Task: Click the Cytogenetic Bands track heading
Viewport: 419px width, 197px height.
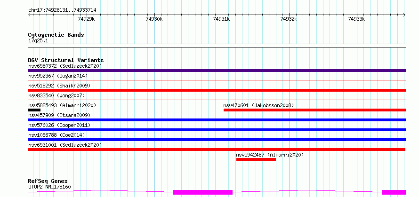Action: (56, 35)
